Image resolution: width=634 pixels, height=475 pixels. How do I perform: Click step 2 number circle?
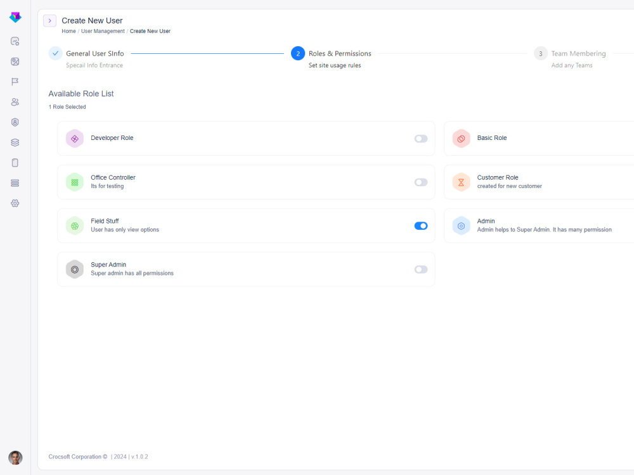[x=298, y=53]
